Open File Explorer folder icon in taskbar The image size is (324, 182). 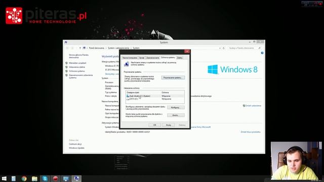pyautogui.click(x=34, y=178)
